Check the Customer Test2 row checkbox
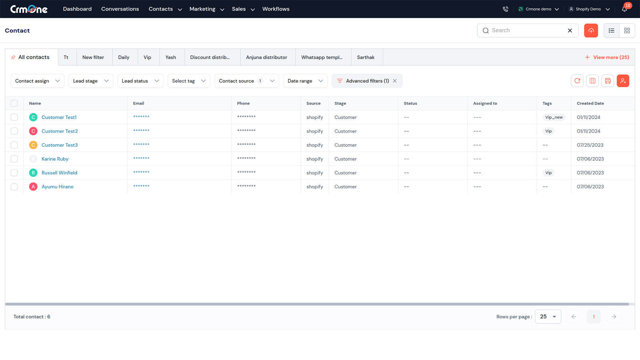 pyautogui.click(x=14, y=131)
